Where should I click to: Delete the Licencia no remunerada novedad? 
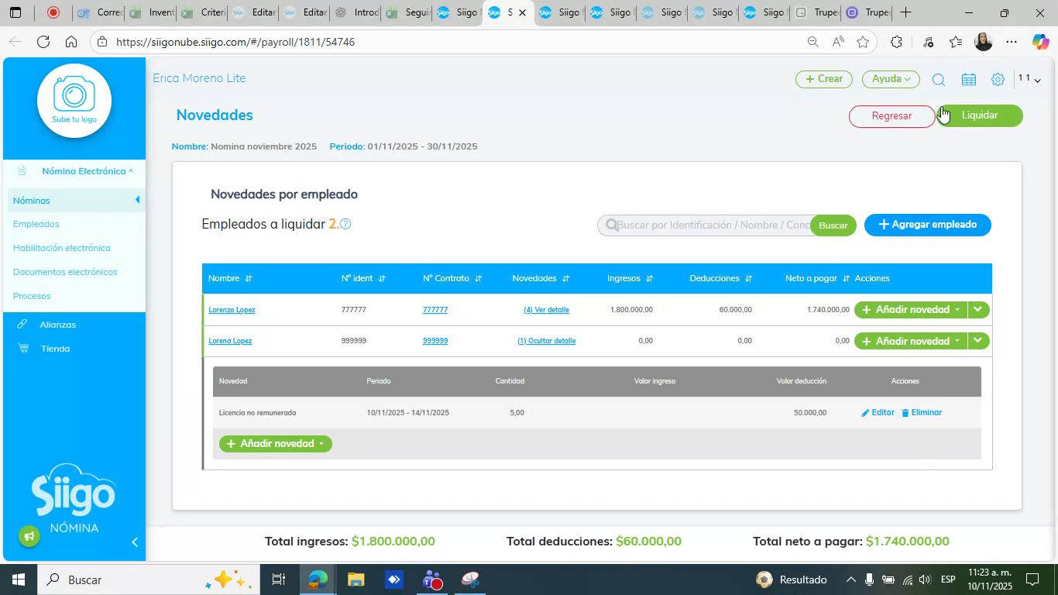922,413
